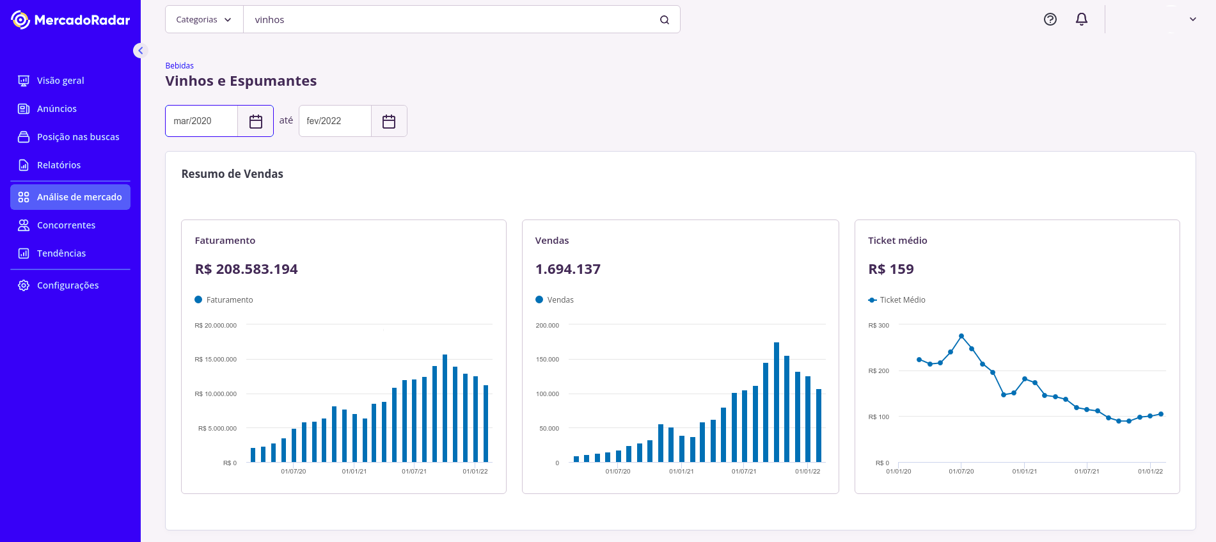Open help question mark icon
The image size is (1216, 542).
pyautogui.click(x=1050, y=19)
